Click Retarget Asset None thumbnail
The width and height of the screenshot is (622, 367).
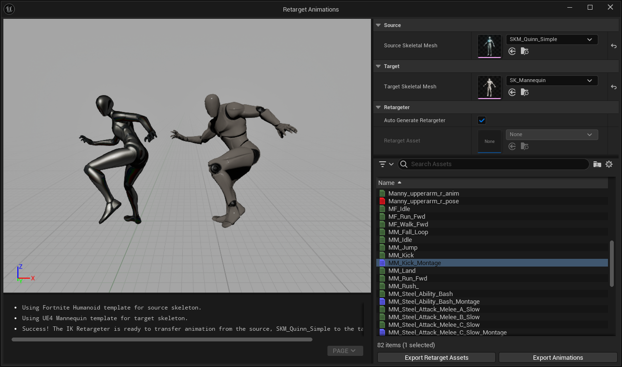tap(489, 141)
